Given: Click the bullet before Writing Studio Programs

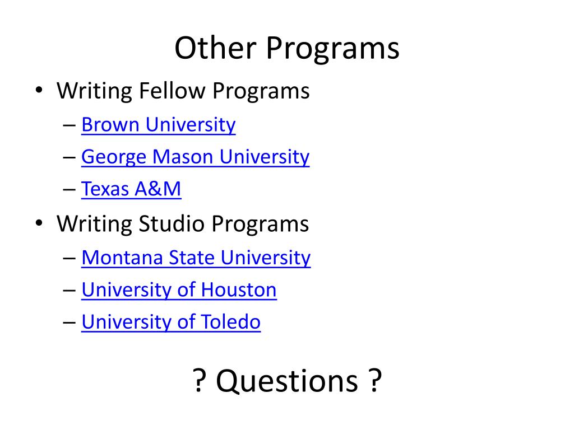Looking at the screenshot, I should point(39,223).
